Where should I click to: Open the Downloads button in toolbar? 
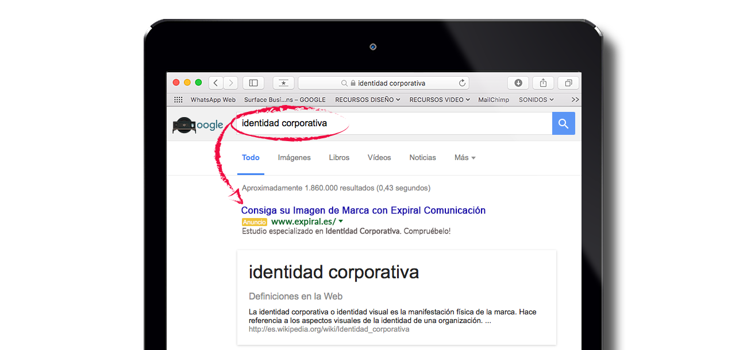point(518,83)
